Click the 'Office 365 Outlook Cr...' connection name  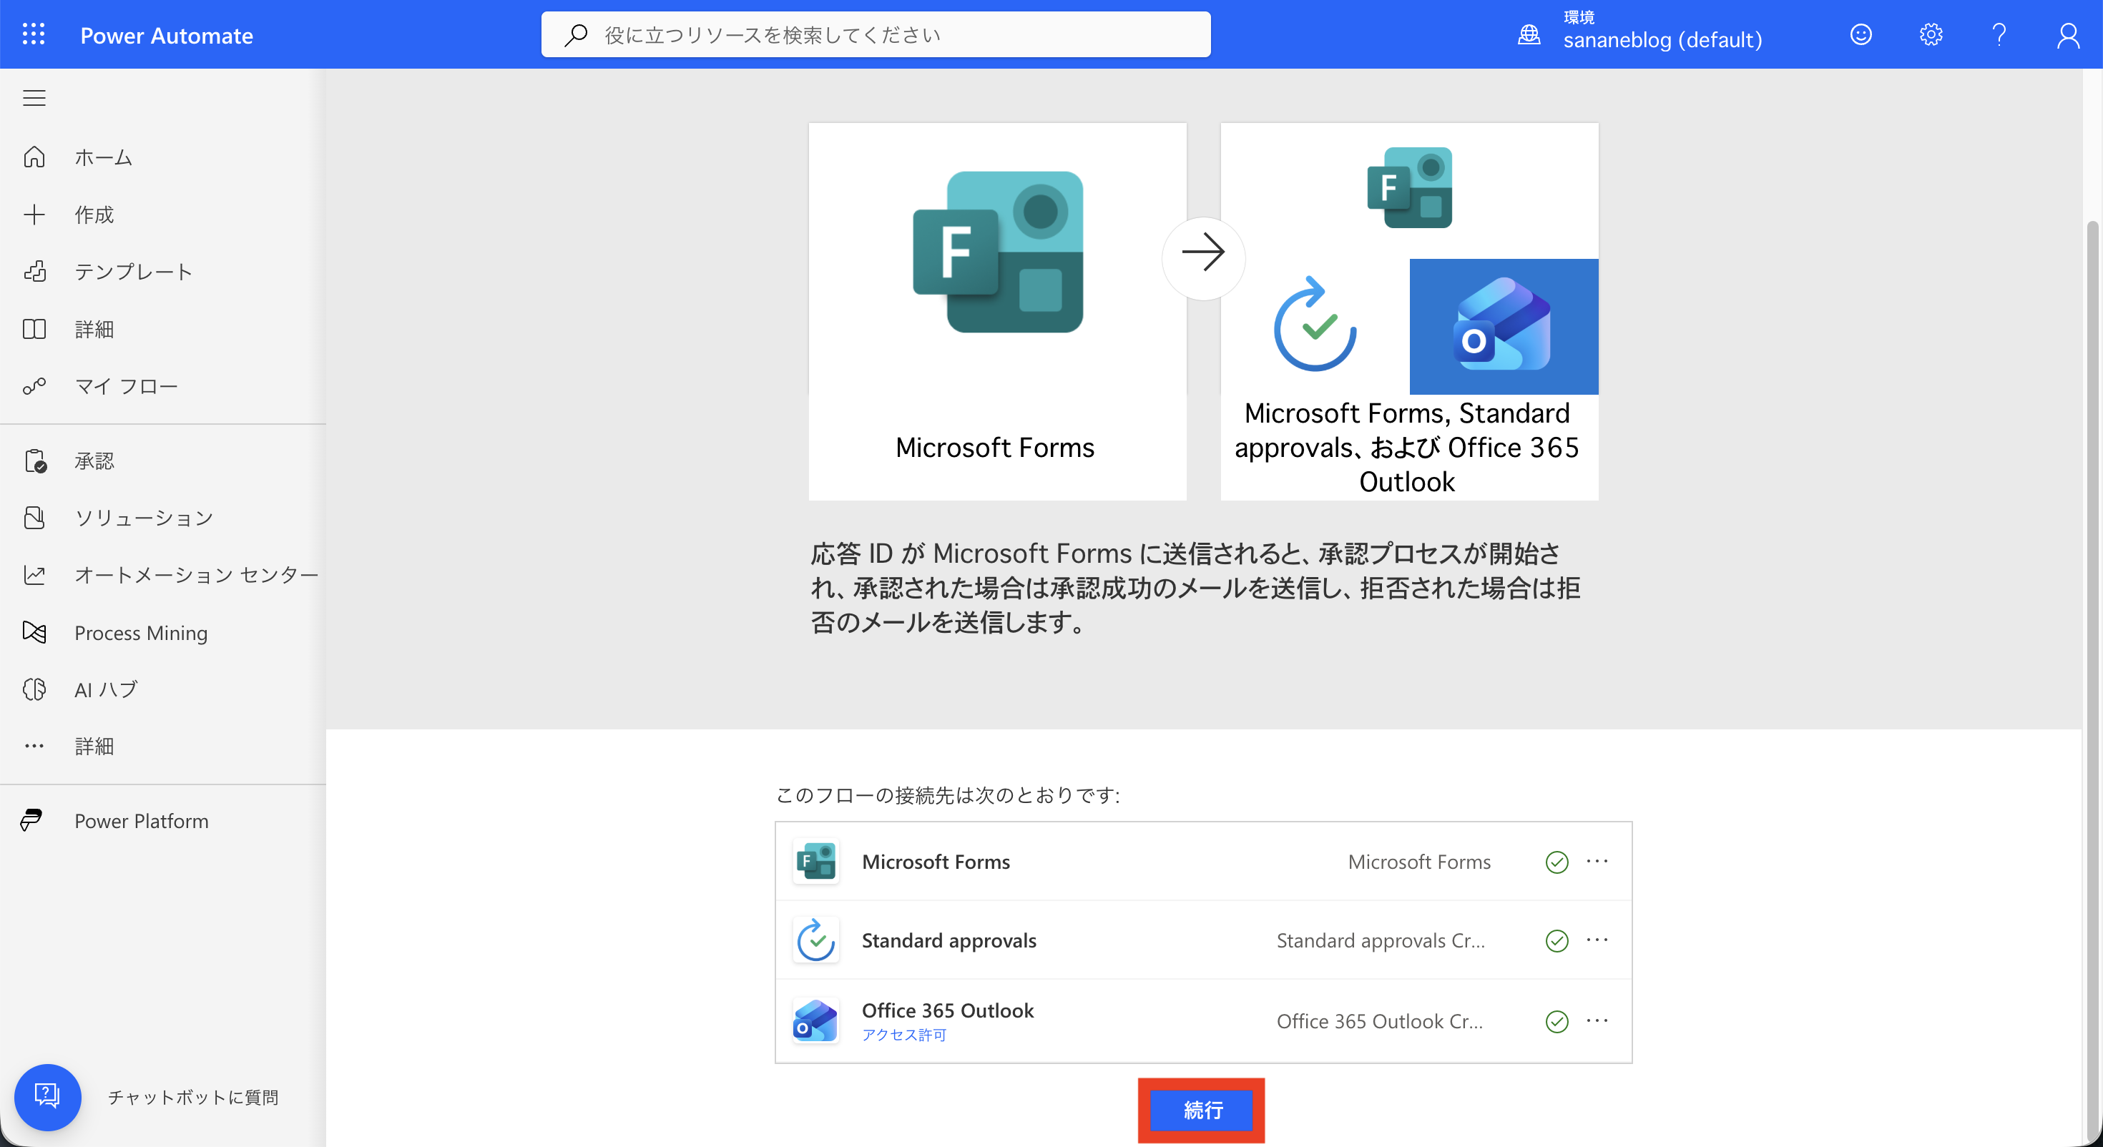(x=1380, y=1021)
